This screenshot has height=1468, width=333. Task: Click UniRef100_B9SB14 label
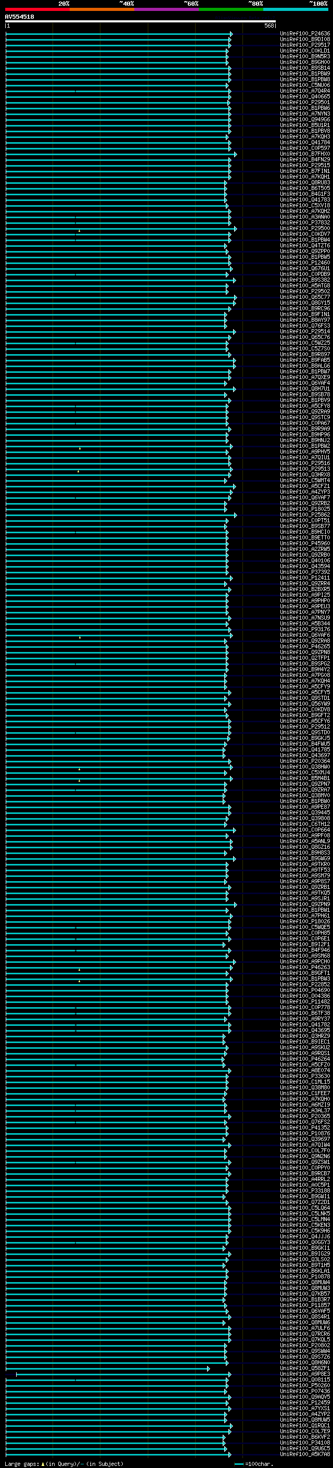click(x=305, y=68)
